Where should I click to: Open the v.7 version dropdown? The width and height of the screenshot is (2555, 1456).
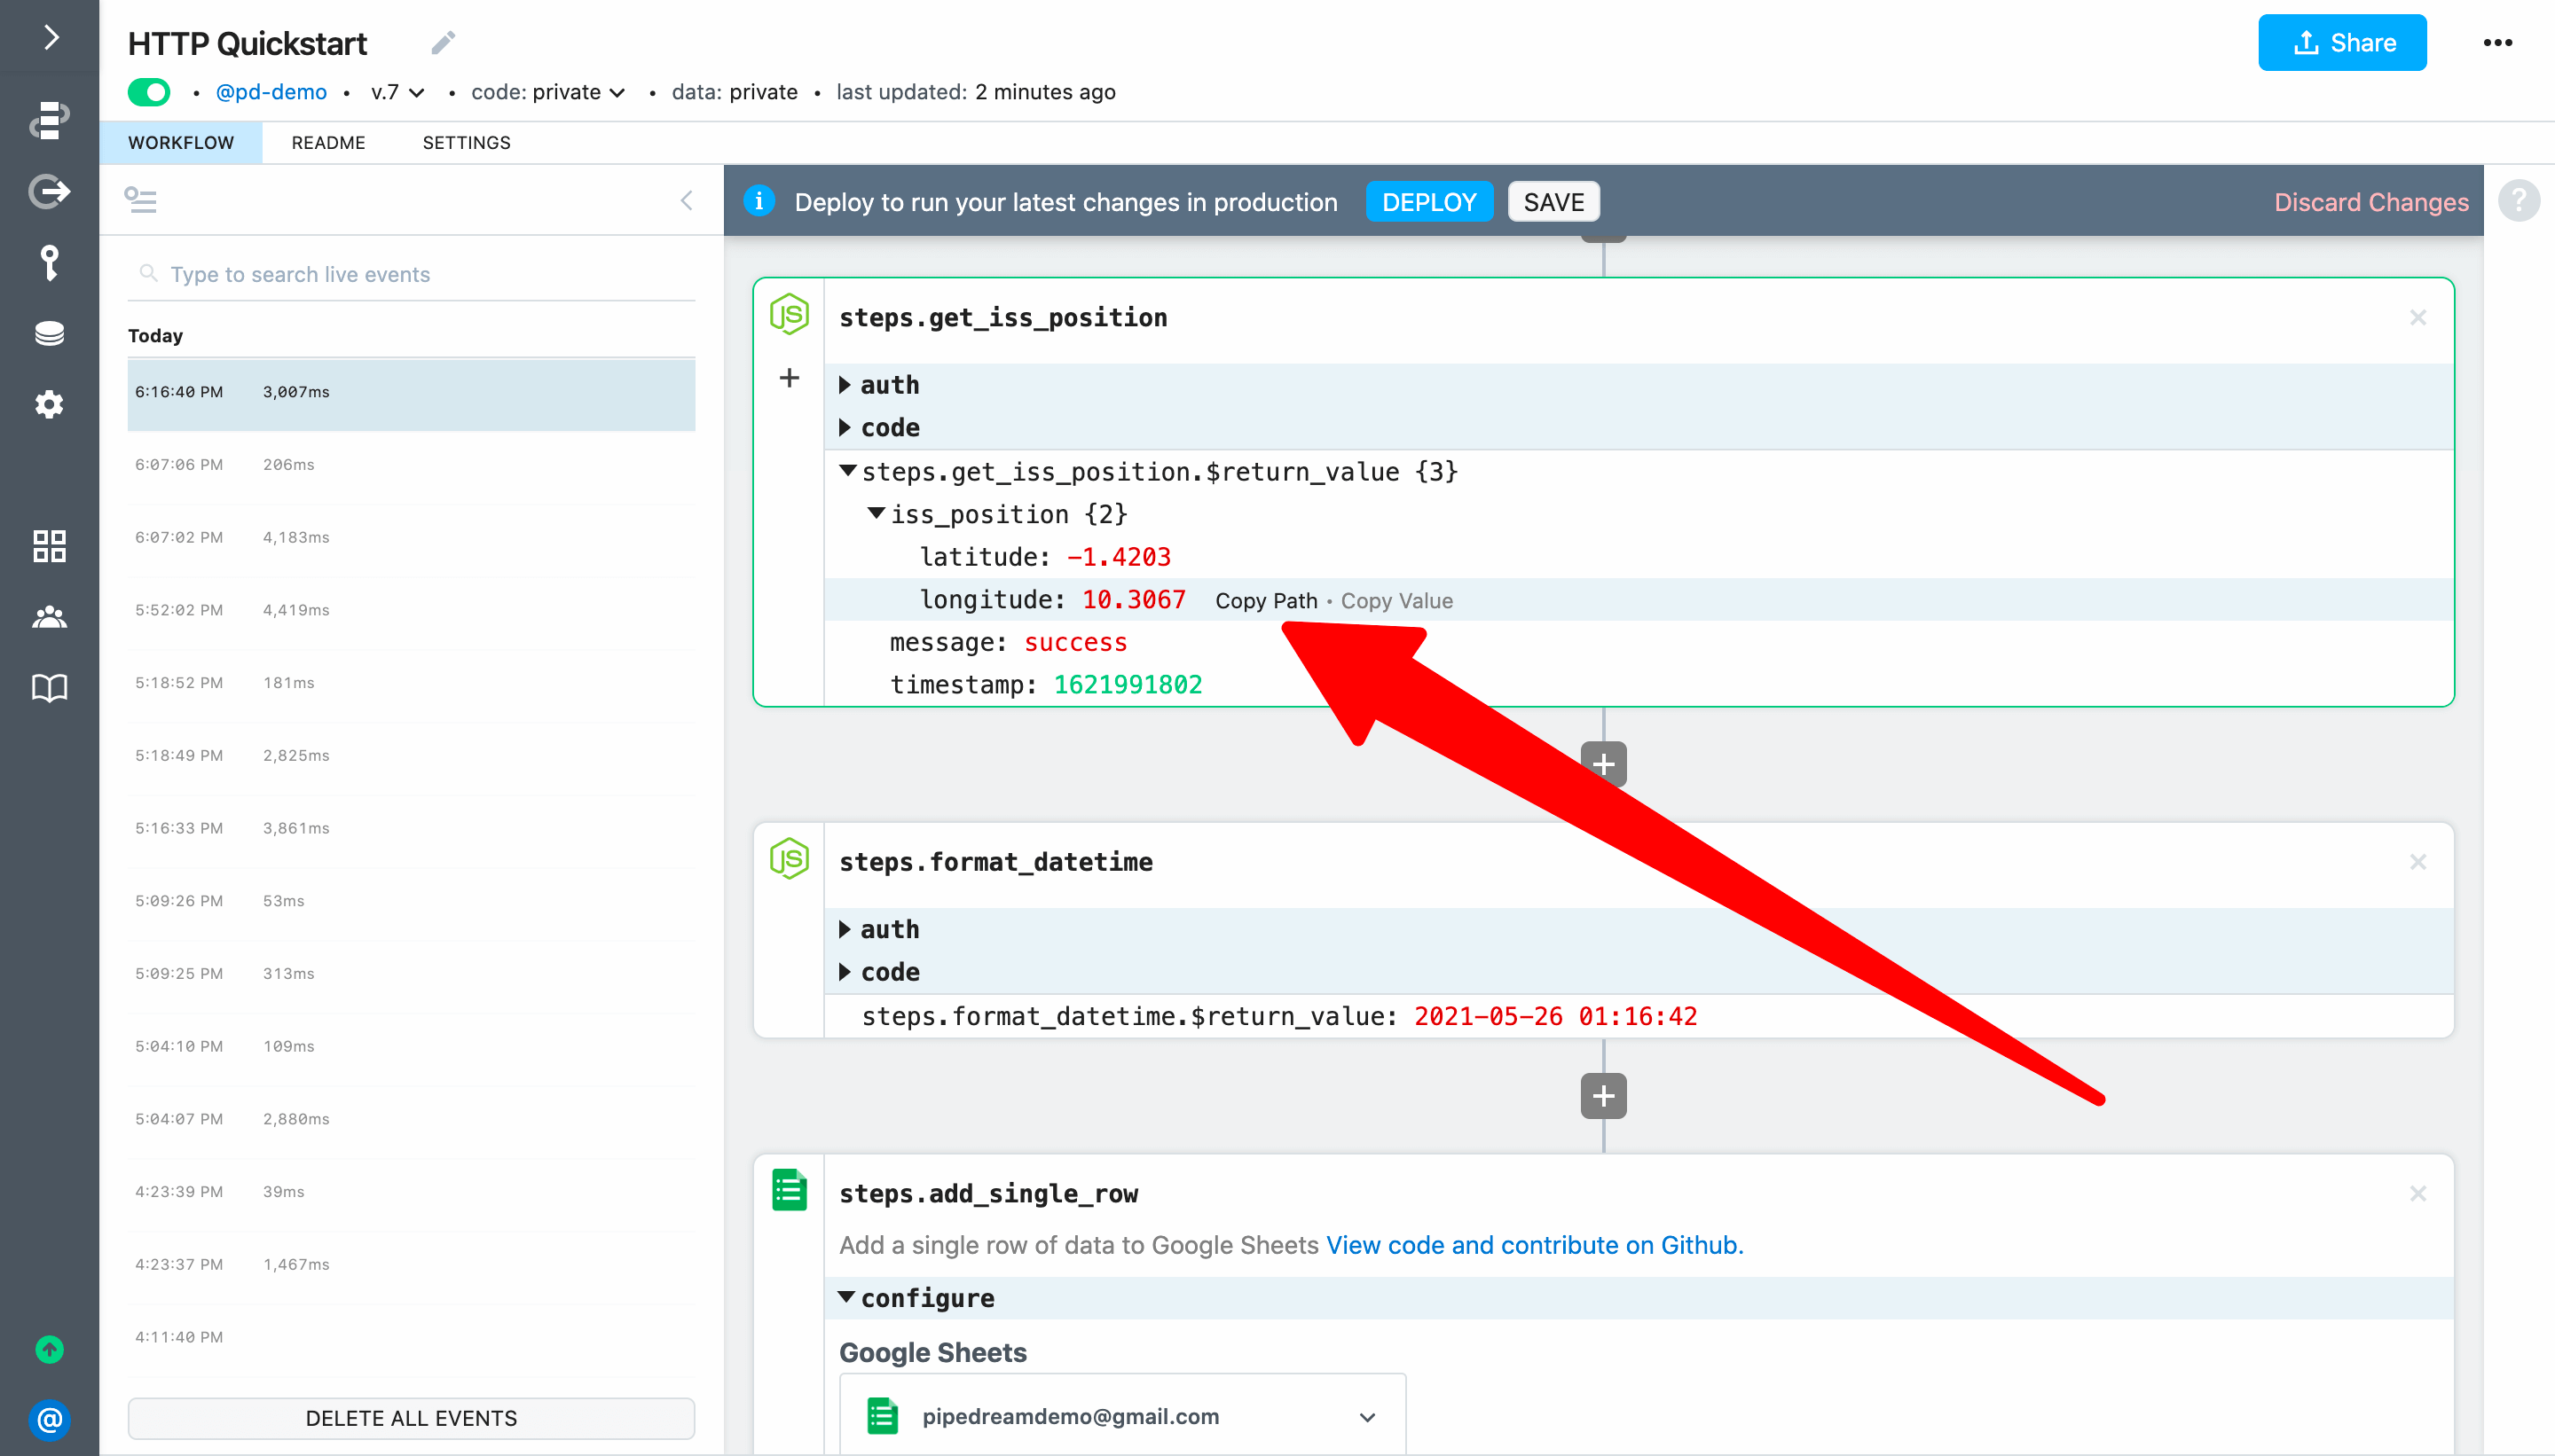397,92
